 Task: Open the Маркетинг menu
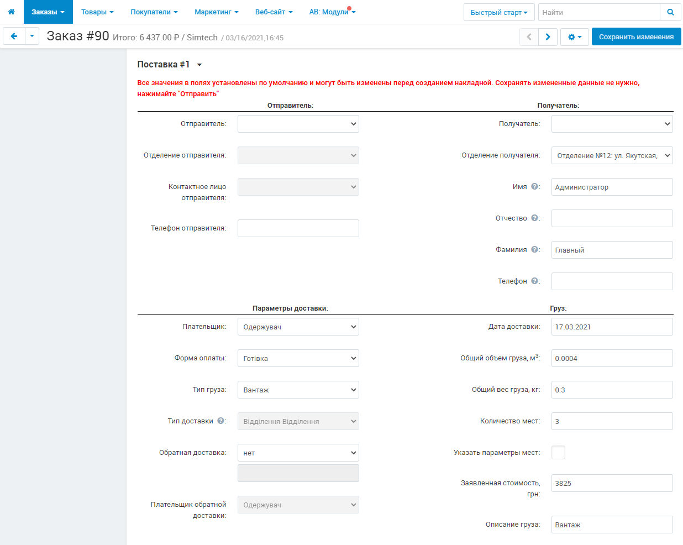[x=216, y=12]
